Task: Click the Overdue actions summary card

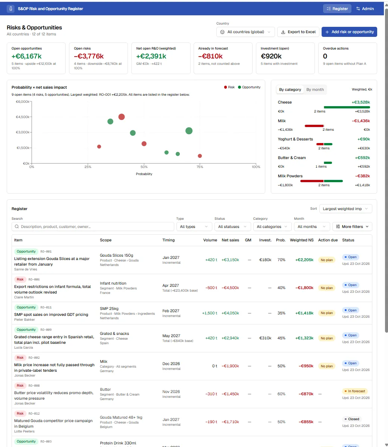Action: point(348,58)
